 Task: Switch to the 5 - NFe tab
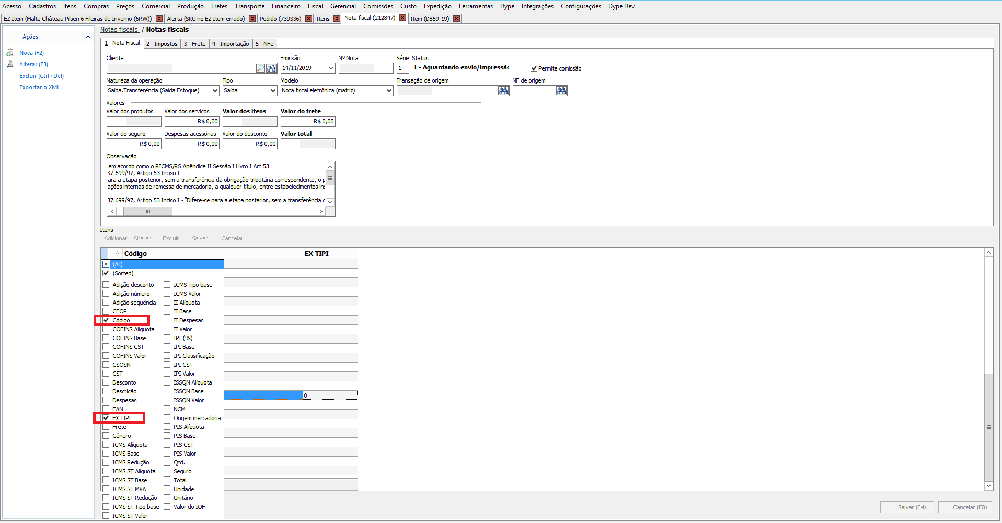tap(264, 44)
